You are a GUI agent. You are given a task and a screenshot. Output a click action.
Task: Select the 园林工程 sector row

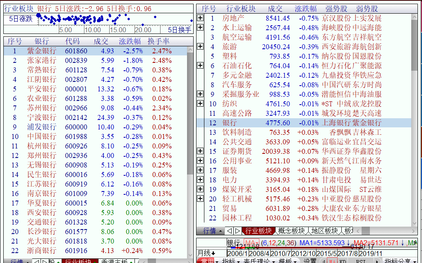[x=304, y=218]
